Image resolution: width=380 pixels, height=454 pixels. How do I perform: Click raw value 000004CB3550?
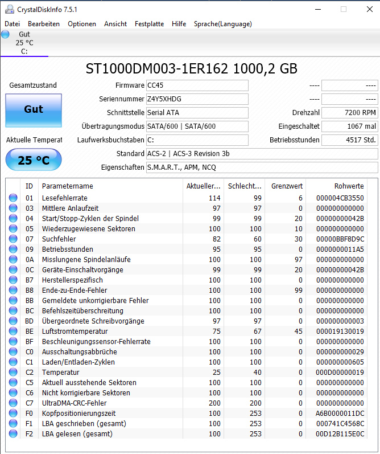(x=340, y=198)
